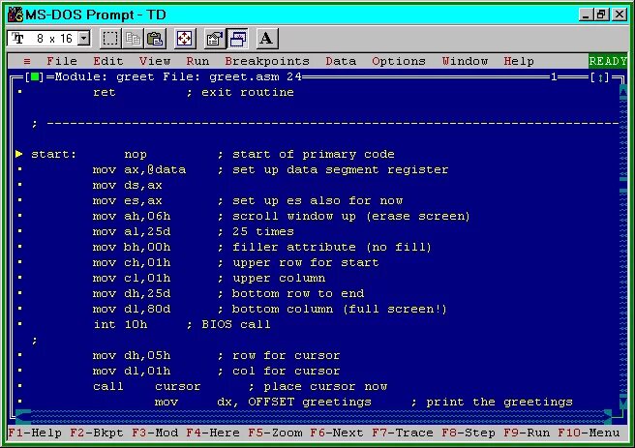Image resolution: width=635 pixels, height=448 pixels.
Task: Click F2-Bkpt in status line
Action: pyautogui.click(x=97, y=433)
